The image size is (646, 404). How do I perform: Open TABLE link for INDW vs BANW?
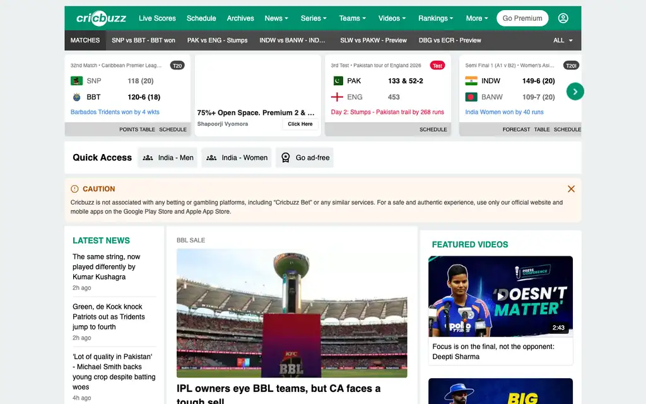coord(542,129)
